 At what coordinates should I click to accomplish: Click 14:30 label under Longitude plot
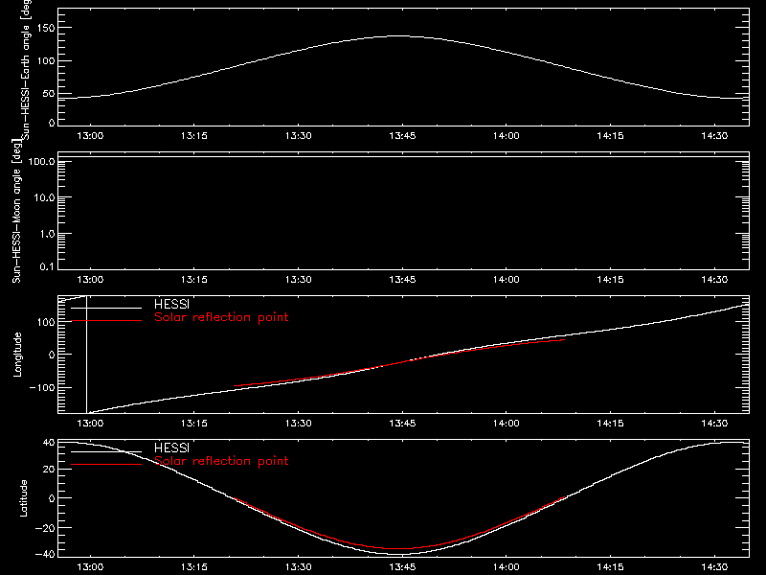tap(713, 423)
